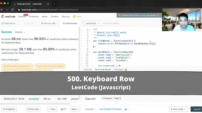Go to previous problem with Prev
202x113 pixels.
click(52, 109)
